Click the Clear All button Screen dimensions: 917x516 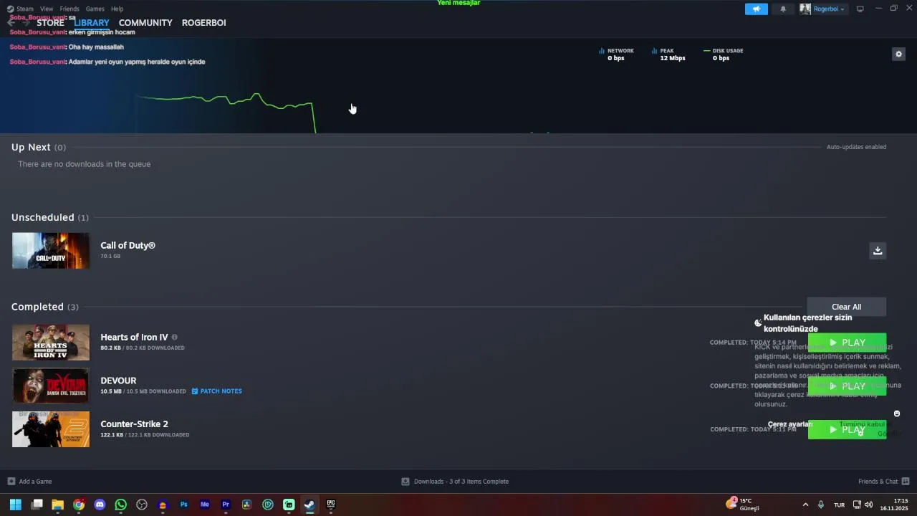[847, 307]
